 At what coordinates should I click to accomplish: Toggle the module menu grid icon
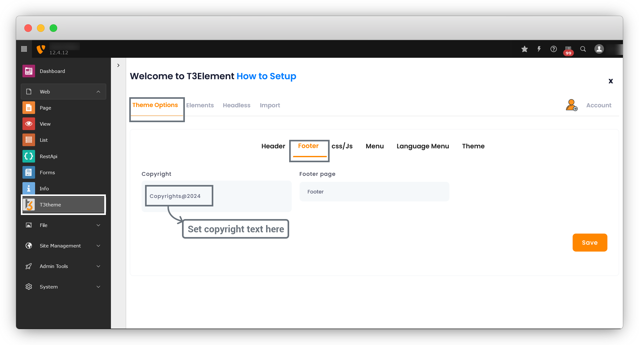coord(24,49)
